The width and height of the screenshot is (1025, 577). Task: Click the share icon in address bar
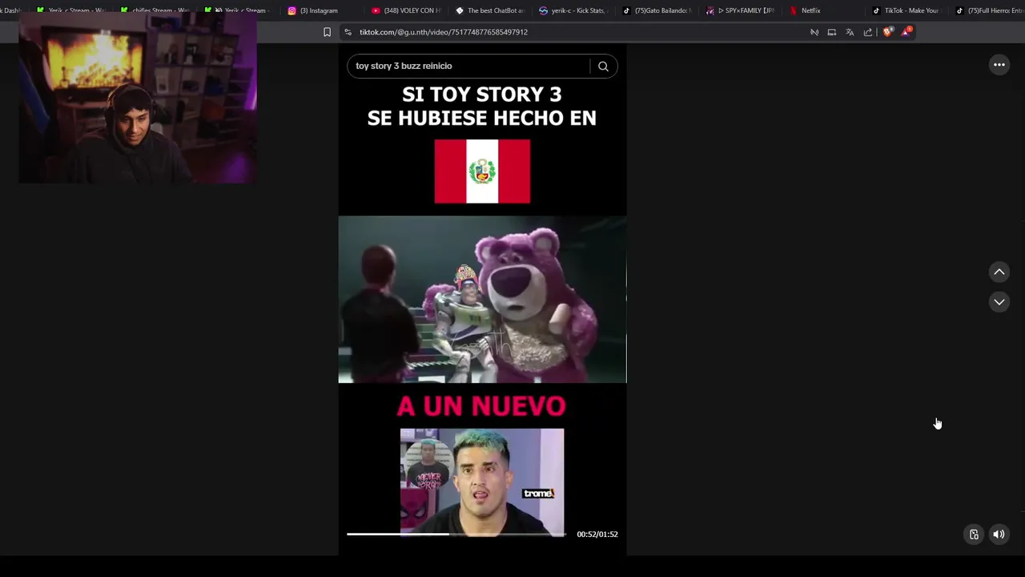[x=868, y=32]
